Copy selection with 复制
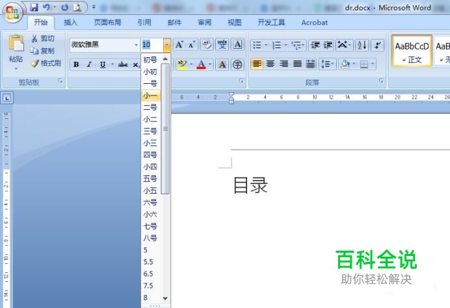The image size is (450, 308). (x=42, y=51)
